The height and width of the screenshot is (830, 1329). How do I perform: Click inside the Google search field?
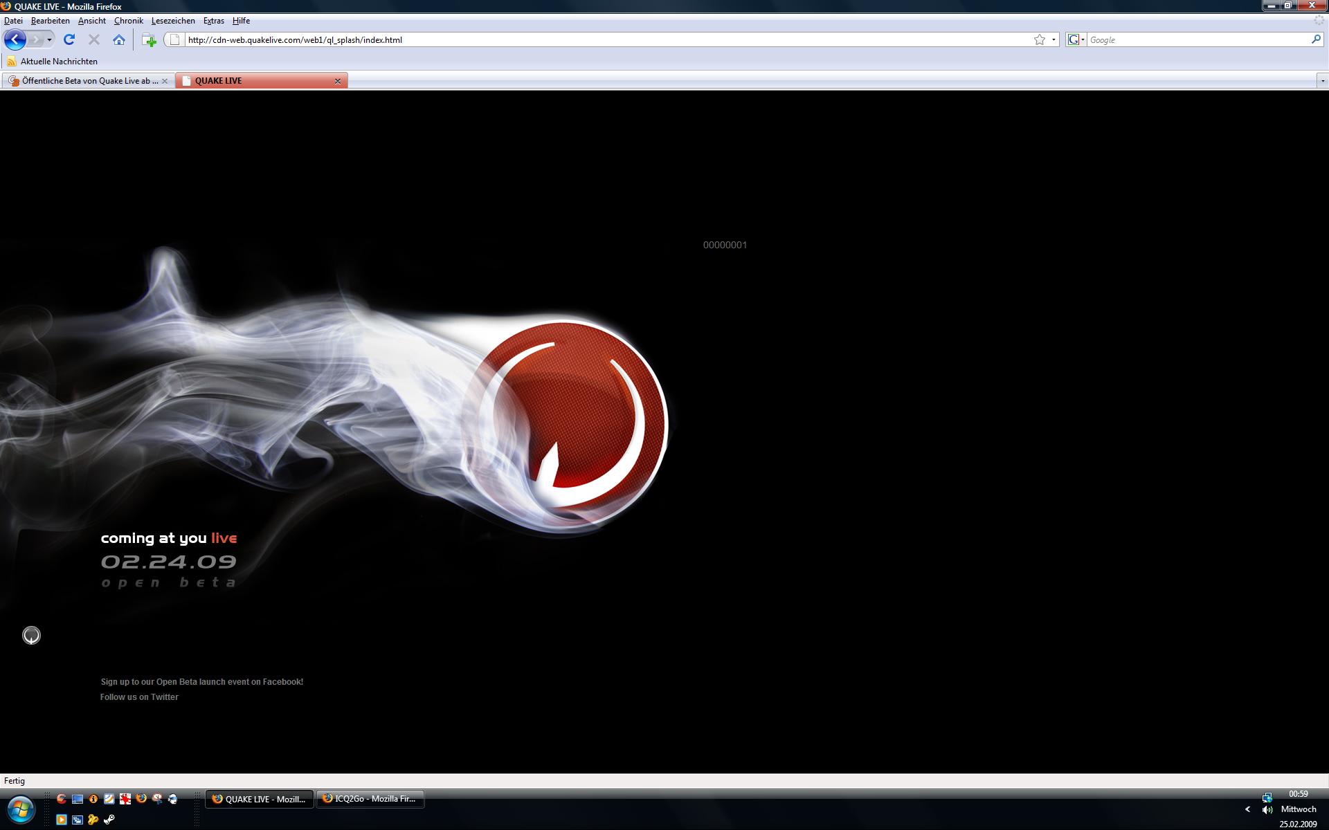coord(1197,39)
